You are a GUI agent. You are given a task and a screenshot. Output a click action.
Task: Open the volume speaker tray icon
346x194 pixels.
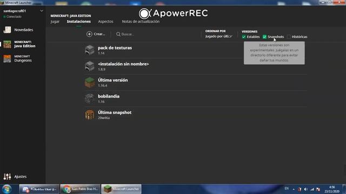point(306,189)
